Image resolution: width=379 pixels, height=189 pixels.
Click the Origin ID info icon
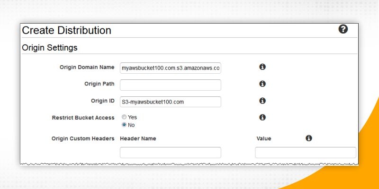coord(262,101)
